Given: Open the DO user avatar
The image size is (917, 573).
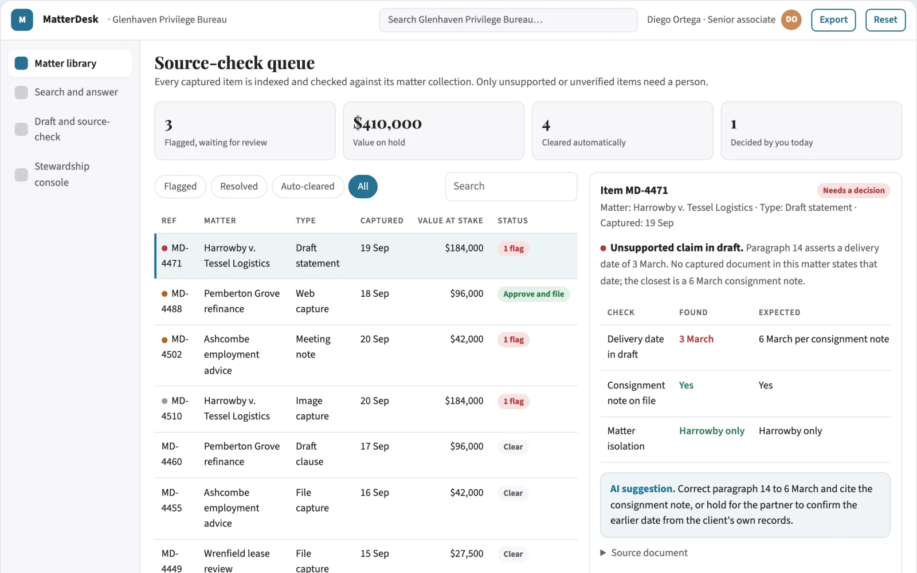Looking at the screenshot, I should click(x=791, y=19).
